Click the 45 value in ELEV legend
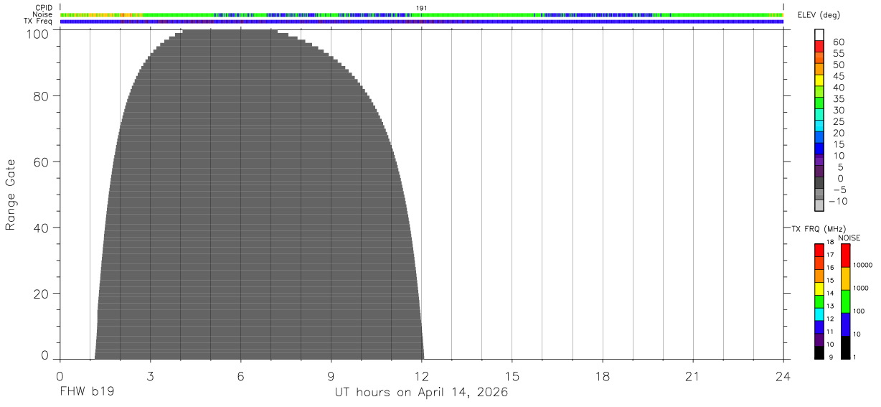Viewport: 881px width, 407px height. point(838,76)
